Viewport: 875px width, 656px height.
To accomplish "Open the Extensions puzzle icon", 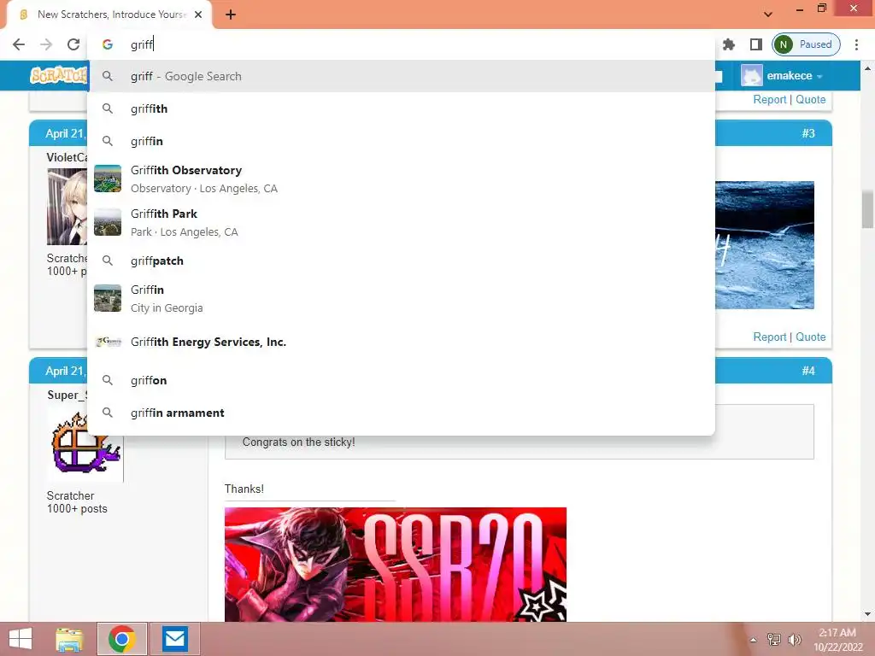I will point(729,44).
